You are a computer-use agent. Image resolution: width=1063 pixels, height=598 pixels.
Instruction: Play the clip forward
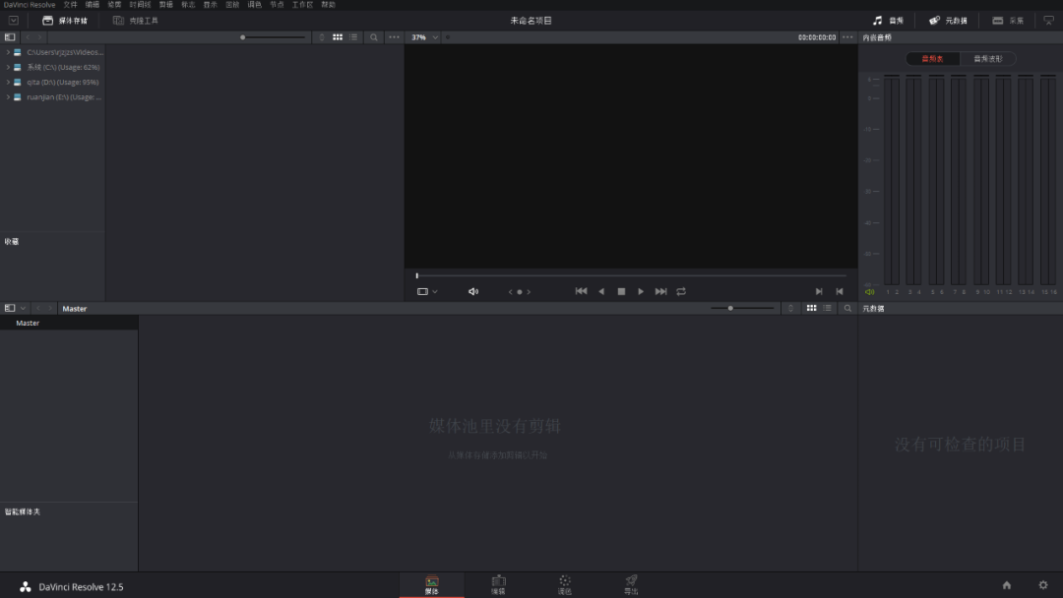pyautogui.click(x=641, y=291)
